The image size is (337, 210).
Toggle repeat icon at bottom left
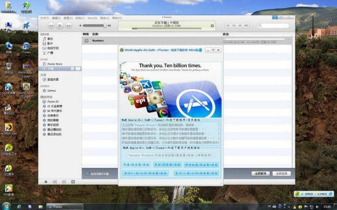[x=64, y=182]
